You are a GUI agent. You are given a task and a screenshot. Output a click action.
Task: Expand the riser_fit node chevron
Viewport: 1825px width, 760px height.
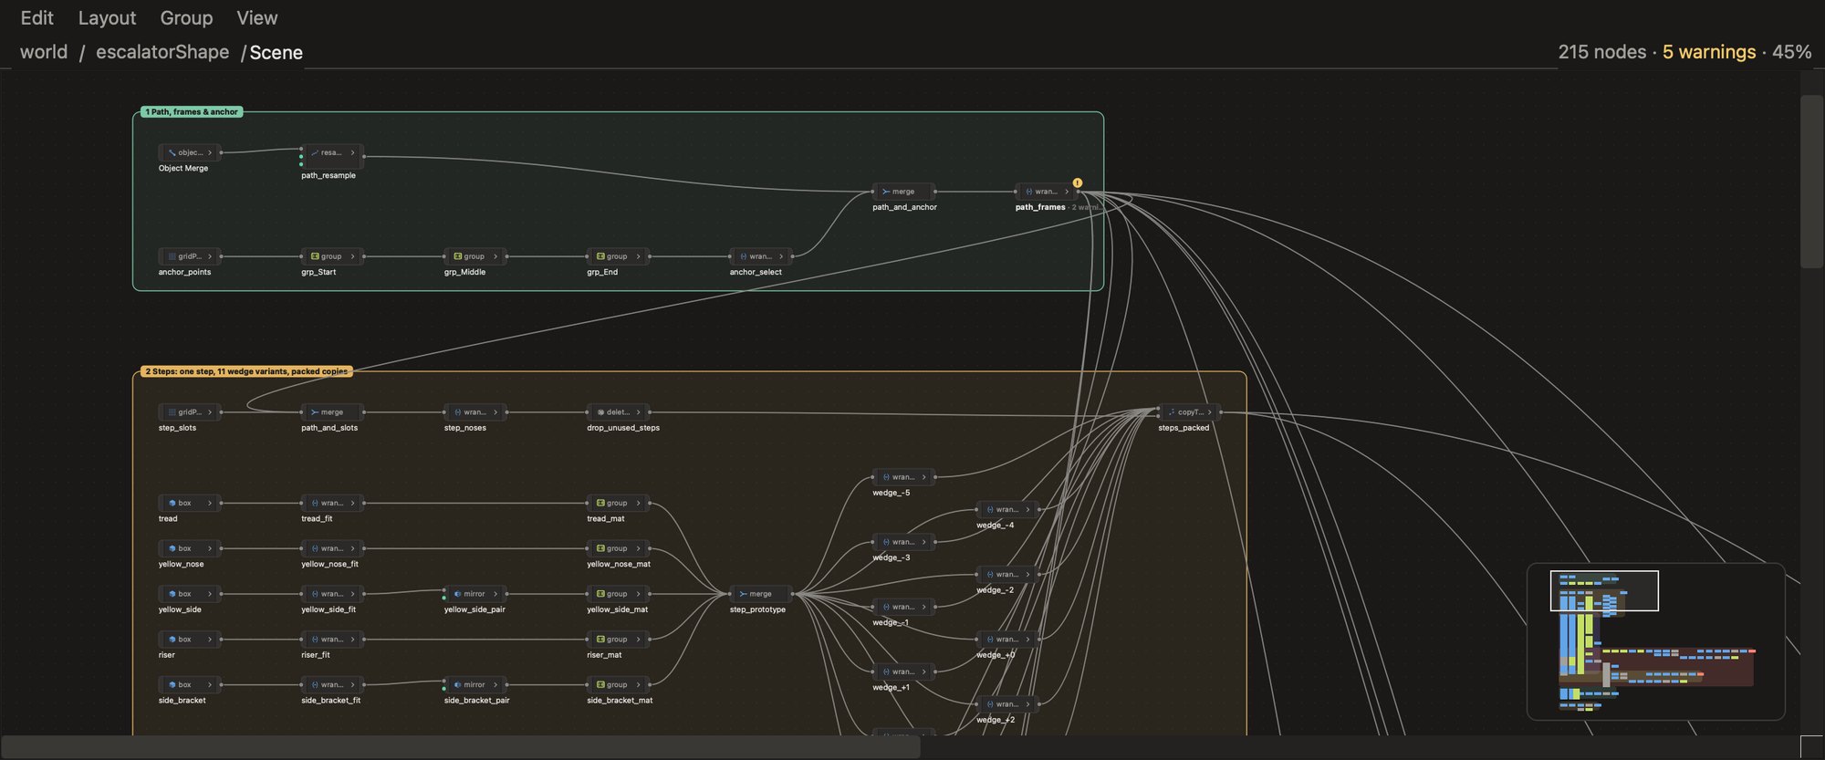click(353, 640)
